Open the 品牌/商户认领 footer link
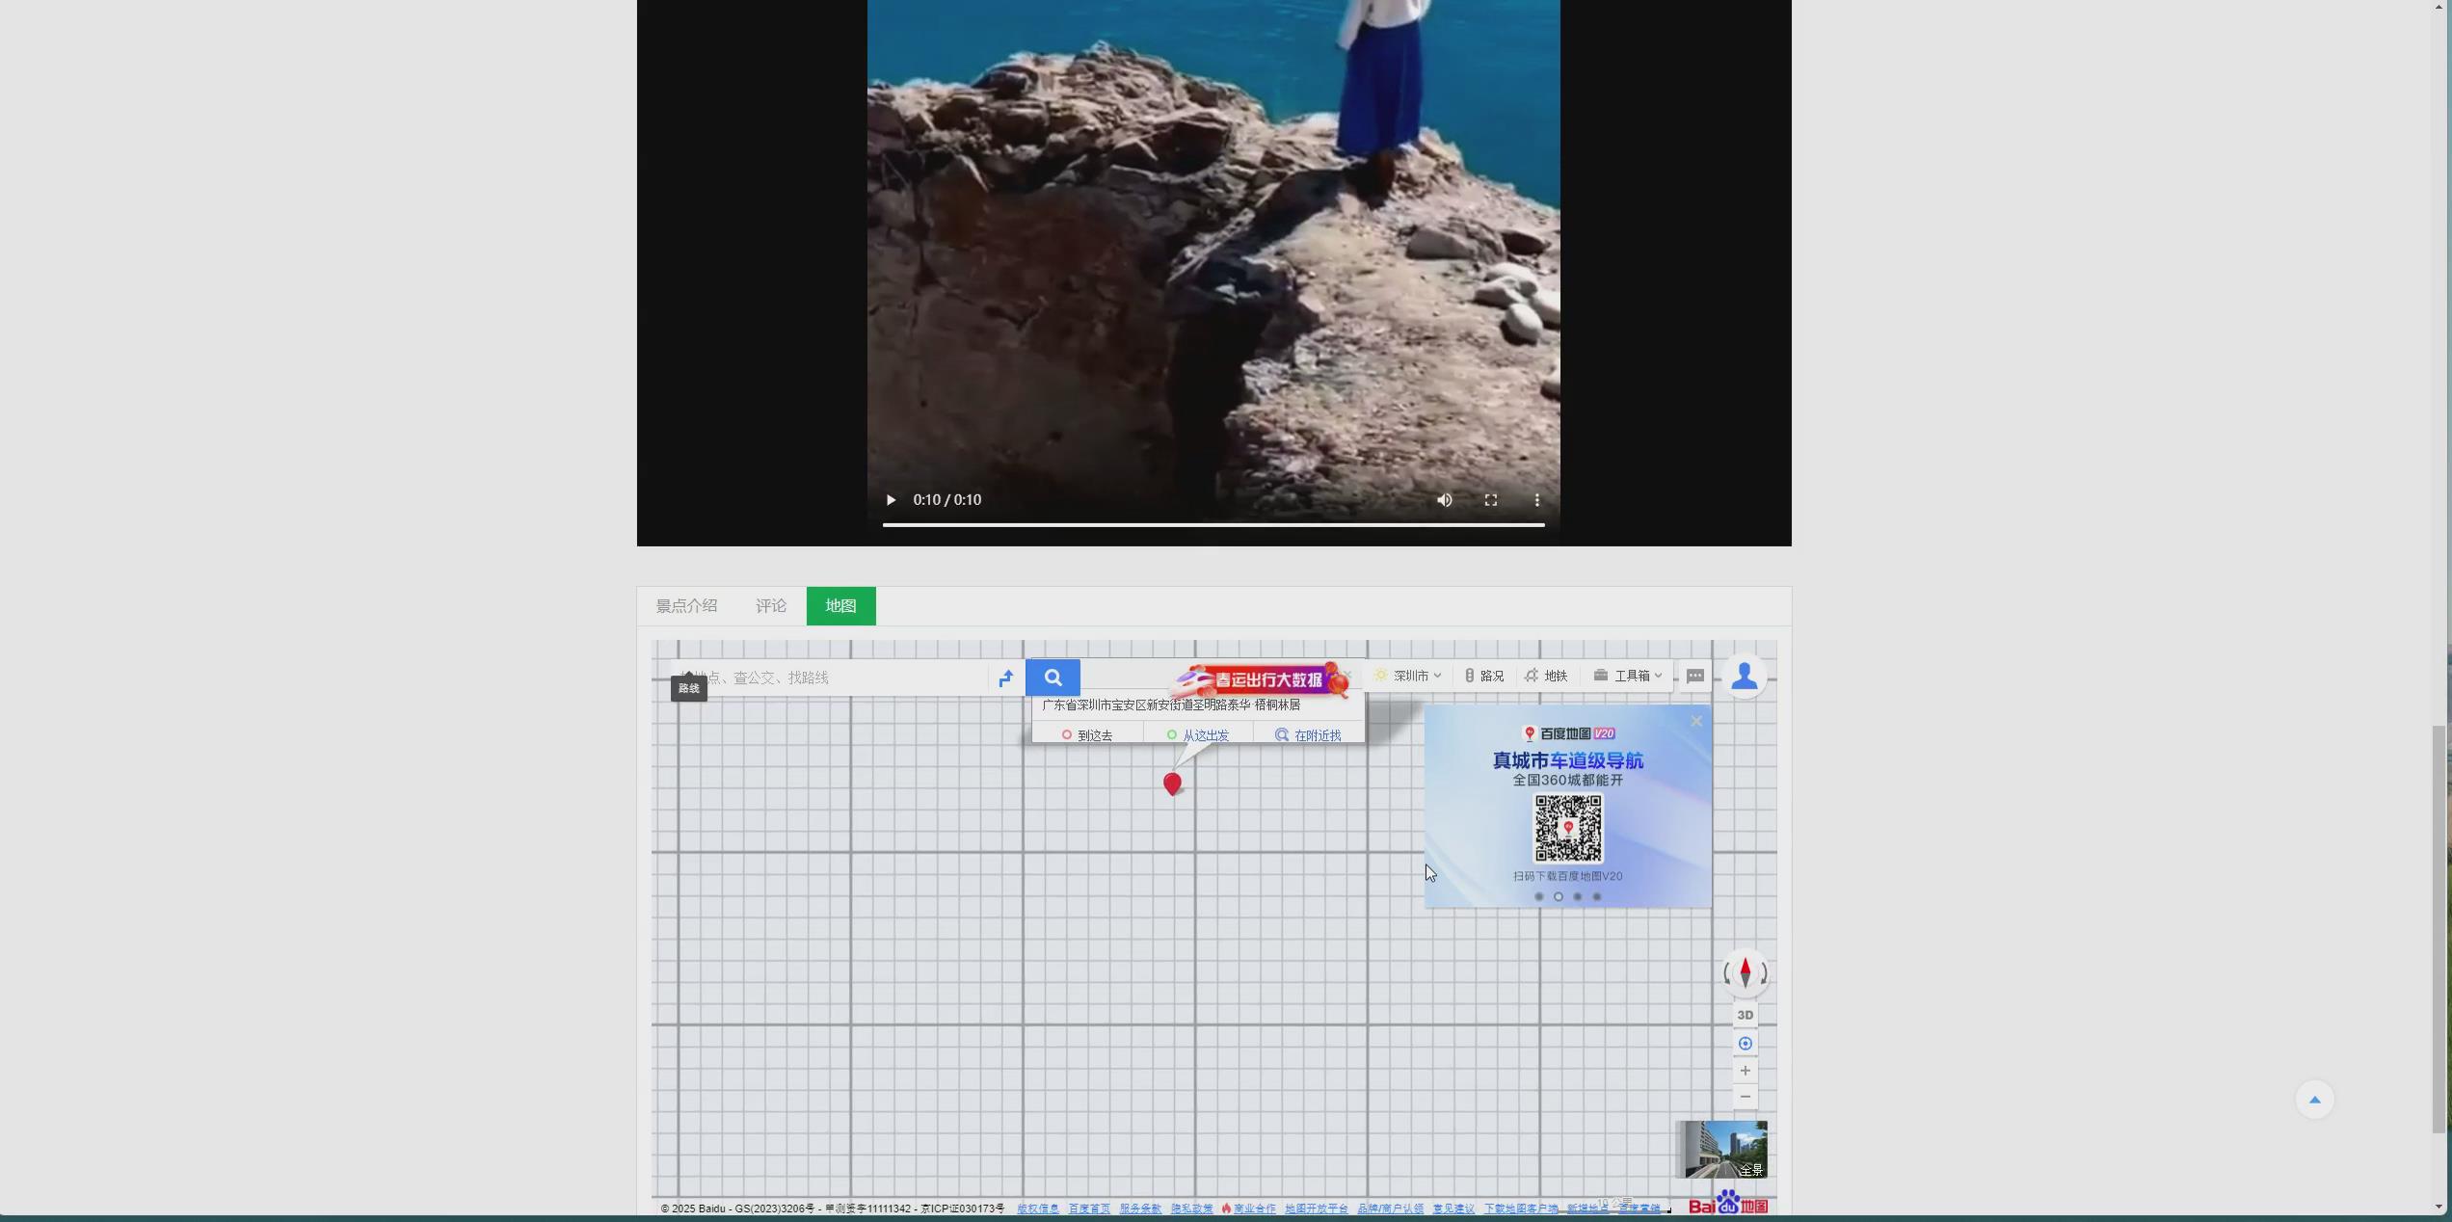The image size is (2452, 1222). coord(1391,1209)
